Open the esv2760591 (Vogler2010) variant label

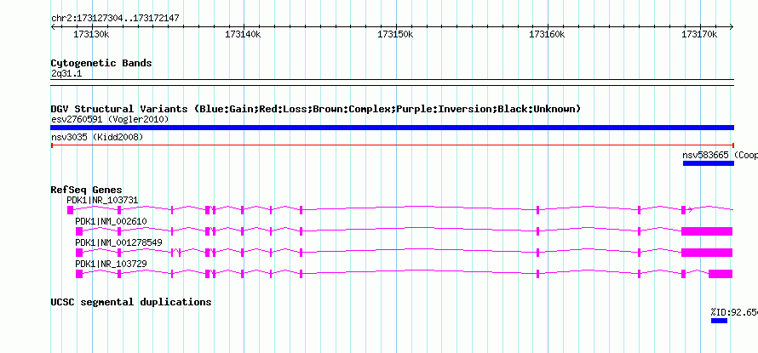pyautogui.click(x=110, y=119)
